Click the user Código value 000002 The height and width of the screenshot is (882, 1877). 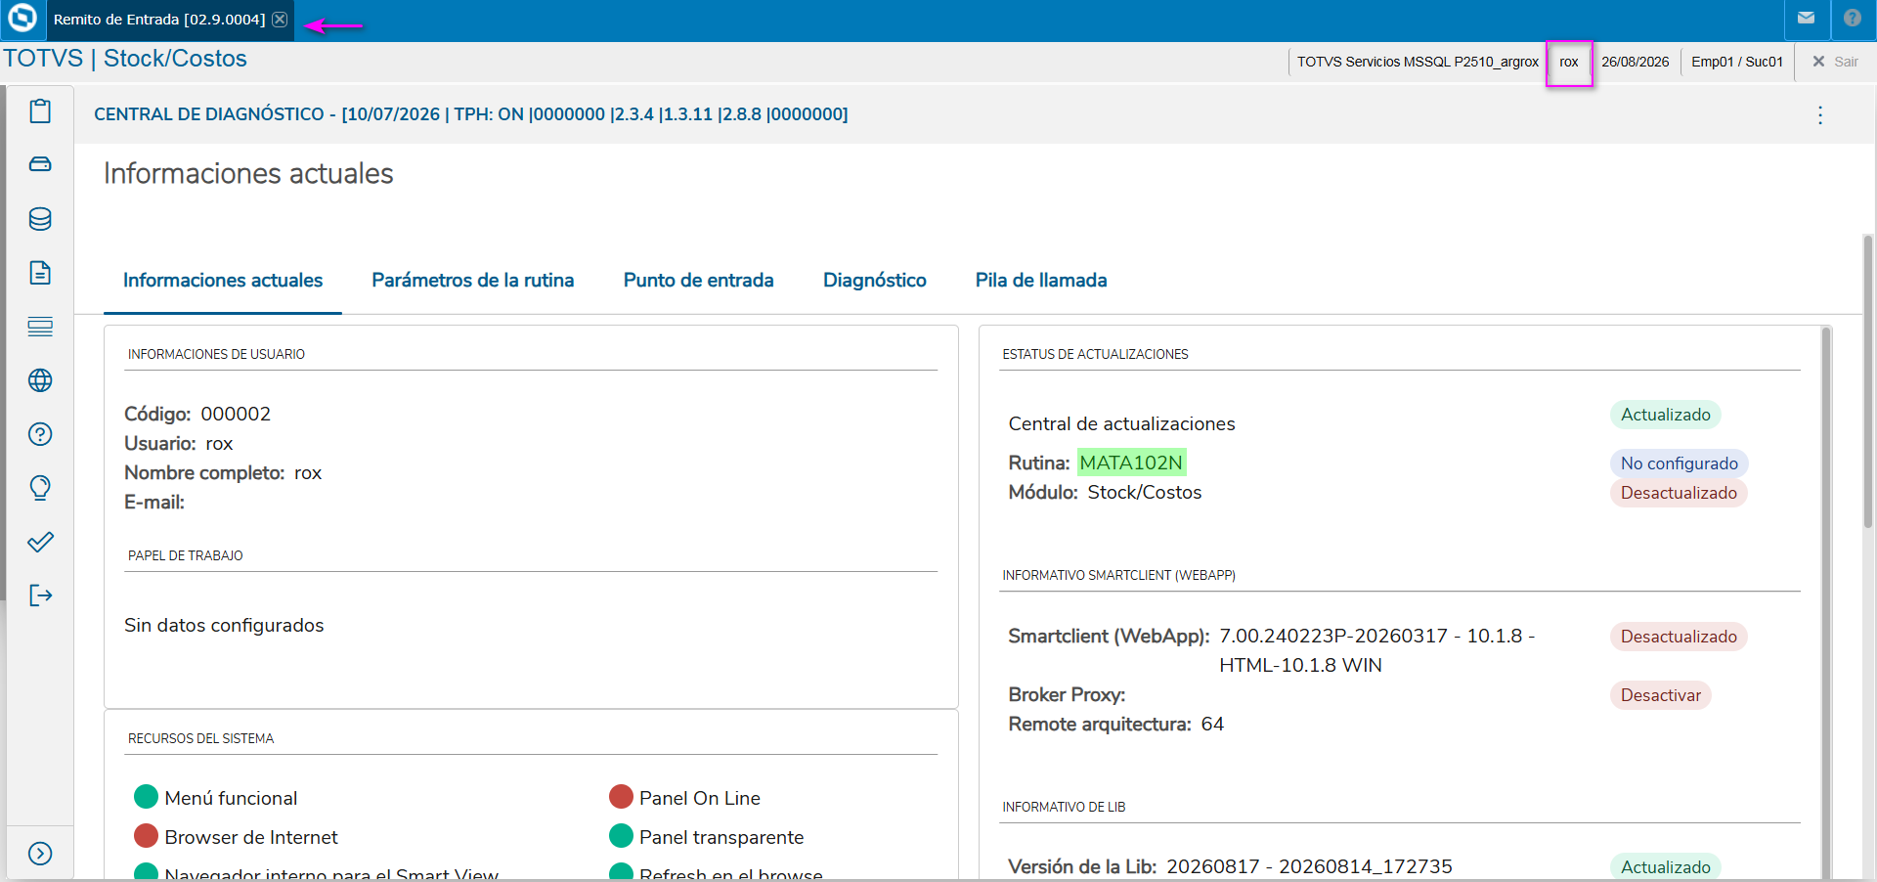[x=236, y=414]
